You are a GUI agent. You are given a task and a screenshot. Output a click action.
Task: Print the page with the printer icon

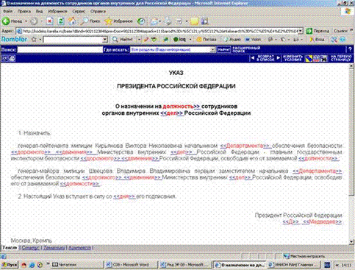point(168,21)
